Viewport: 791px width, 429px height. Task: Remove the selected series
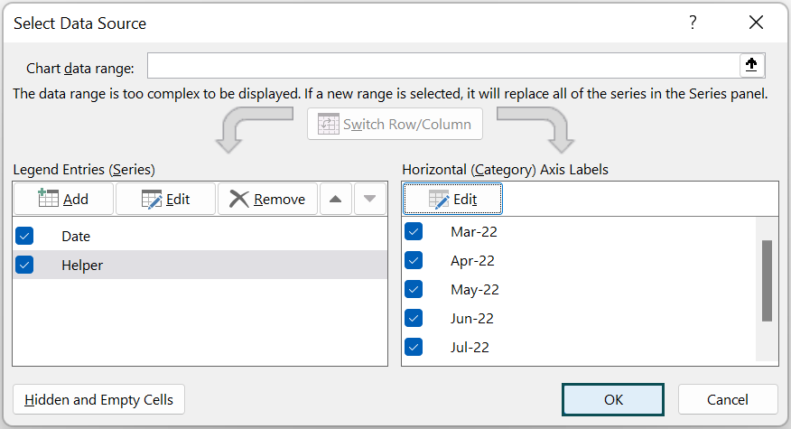click(x=267, y=199)
